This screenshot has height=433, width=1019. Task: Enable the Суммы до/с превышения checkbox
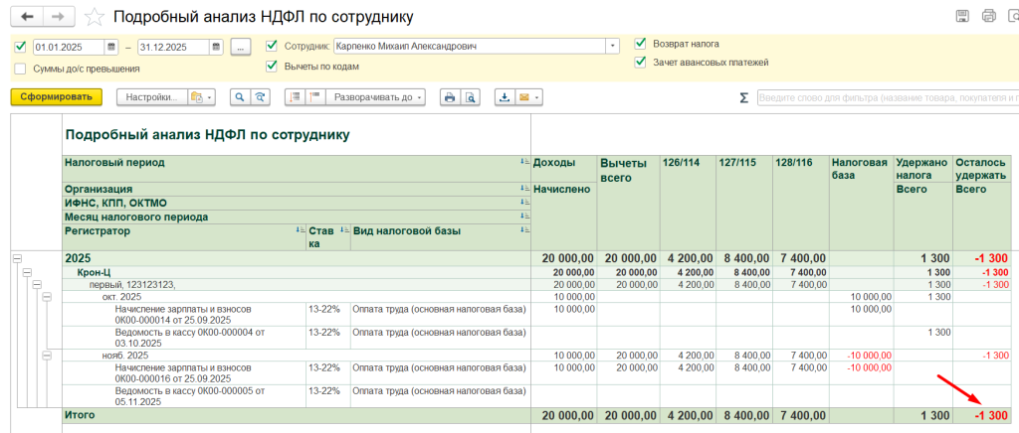[x=20, y=69]
